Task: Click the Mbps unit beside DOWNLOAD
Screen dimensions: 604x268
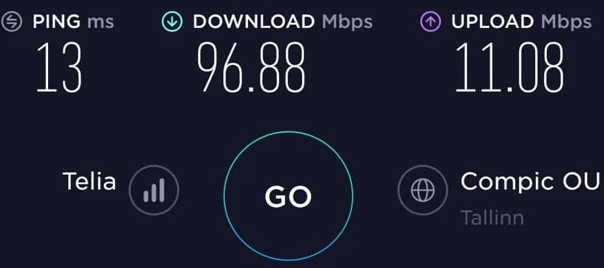Action: (x=347, y=22)
